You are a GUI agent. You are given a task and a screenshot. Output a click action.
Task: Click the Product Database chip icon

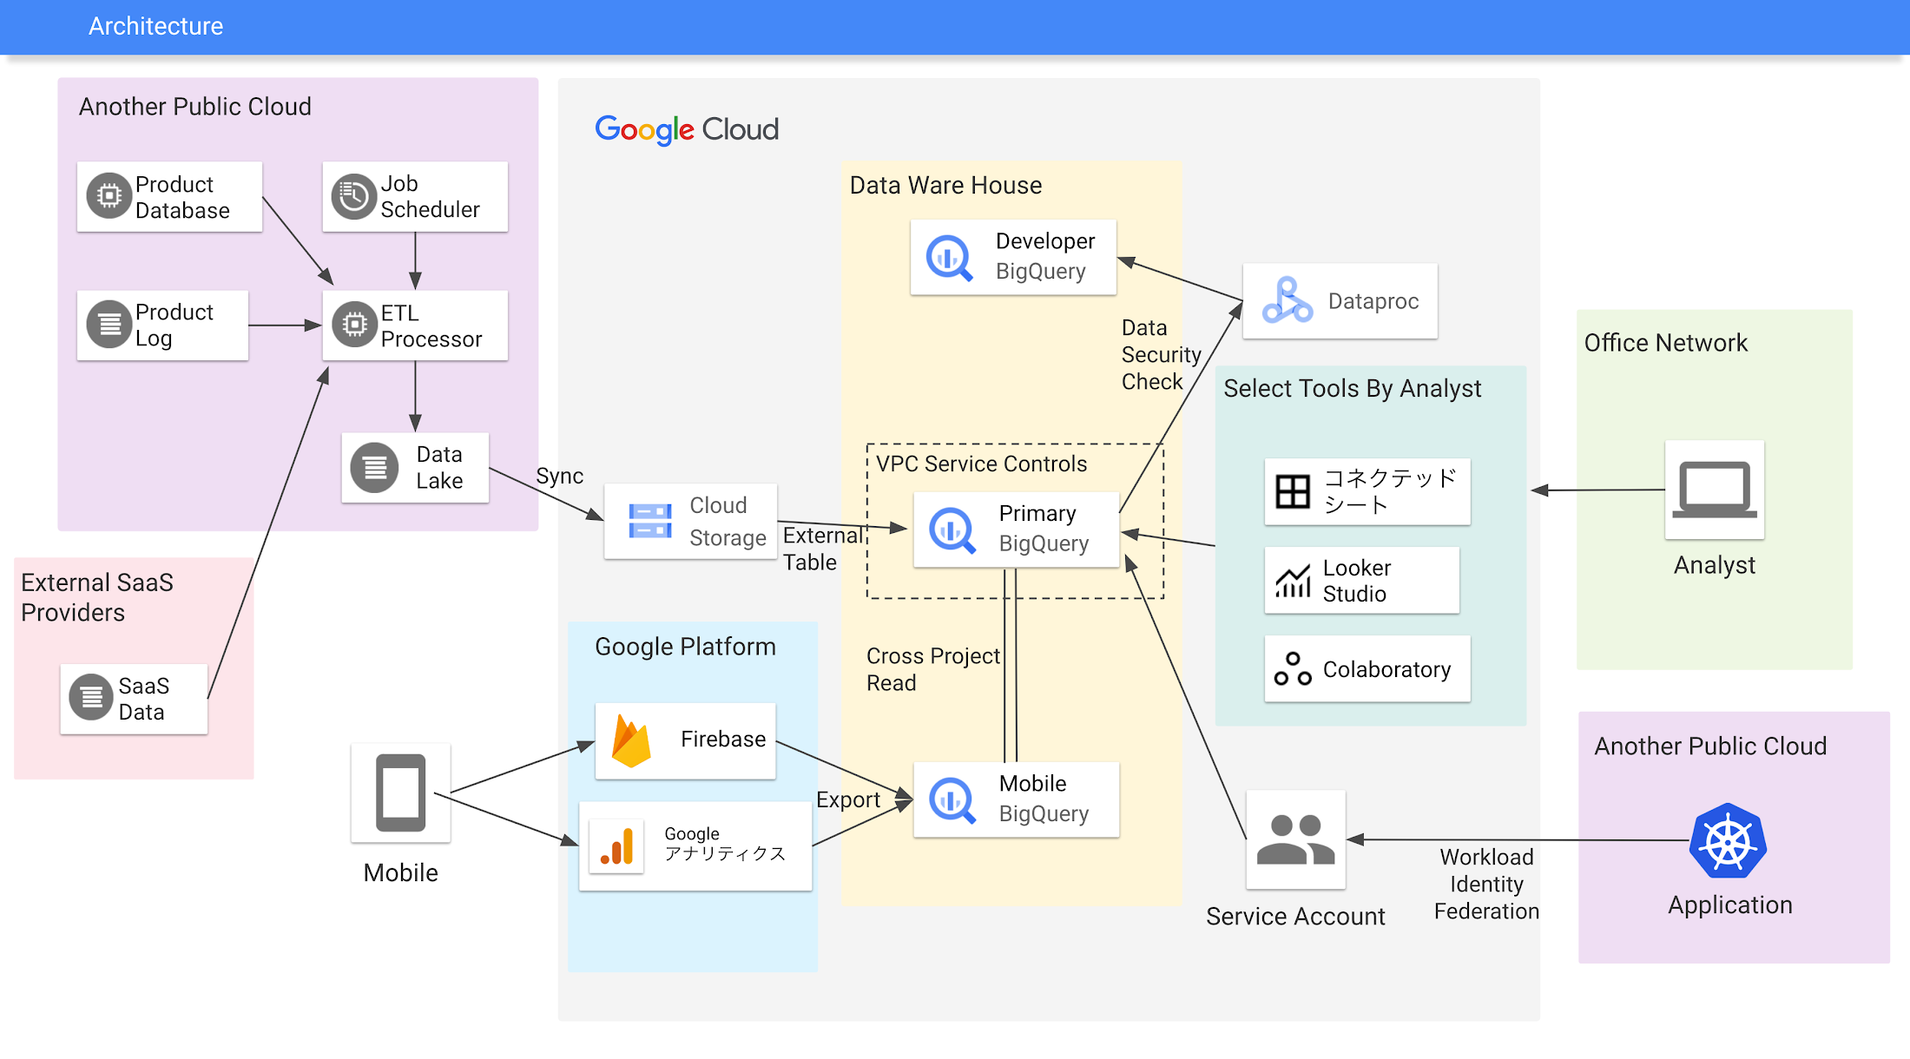[109, 196]
